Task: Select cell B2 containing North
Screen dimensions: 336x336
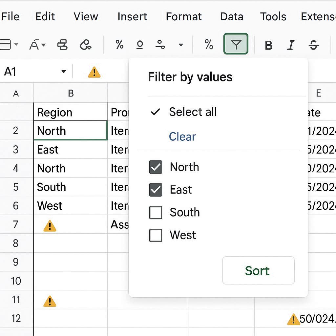Action: point(71,131)
